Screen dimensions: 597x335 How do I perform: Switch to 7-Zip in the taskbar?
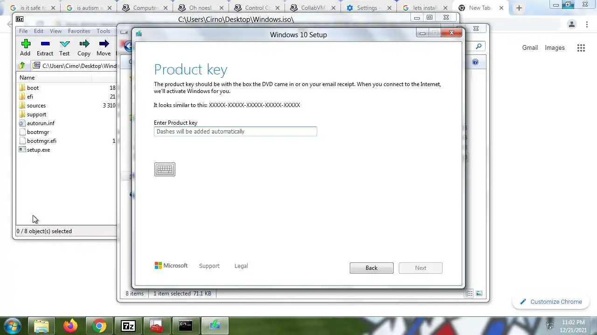click(x=128, y=326)
